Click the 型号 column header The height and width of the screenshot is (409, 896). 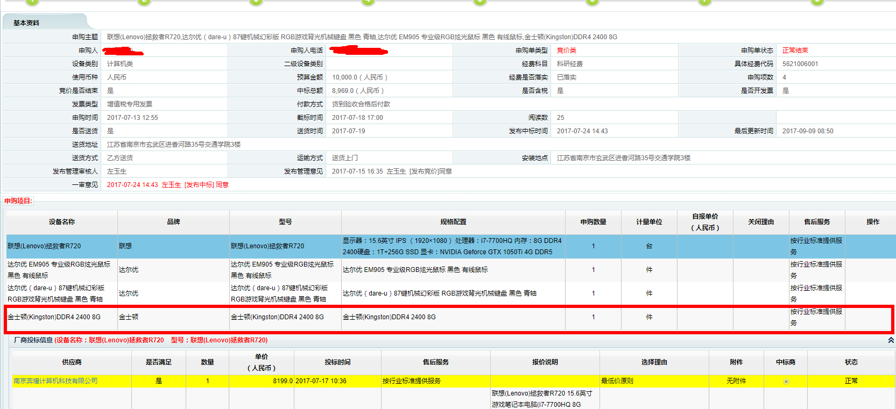pyautogui.click(x=285, y=222)
